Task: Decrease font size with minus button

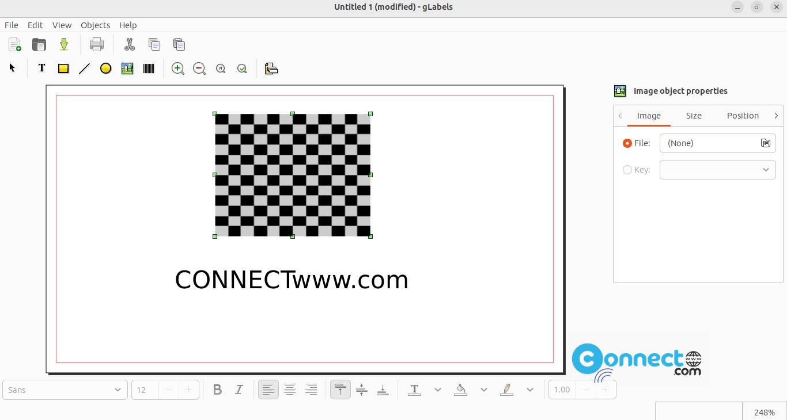Action: pyautogui.click(x=169, y=390)
